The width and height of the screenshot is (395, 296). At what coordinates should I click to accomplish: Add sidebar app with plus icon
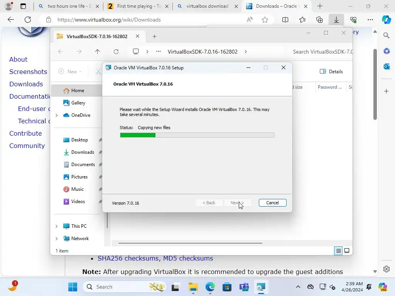[386, 91]
